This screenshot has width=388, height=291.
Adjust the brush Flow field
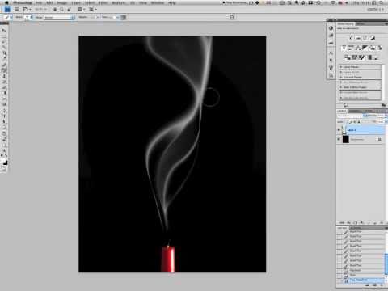[112, 17]
